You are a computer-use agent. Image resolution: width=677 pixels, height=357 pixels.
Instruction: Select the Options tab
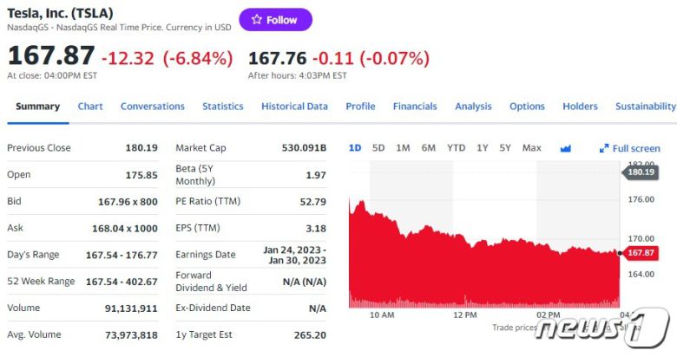(x=527, y=107)
